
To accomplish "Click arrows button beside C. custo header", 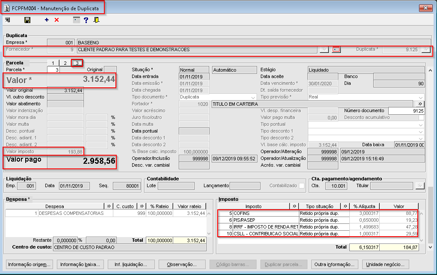I will click(x=142, y=206).
